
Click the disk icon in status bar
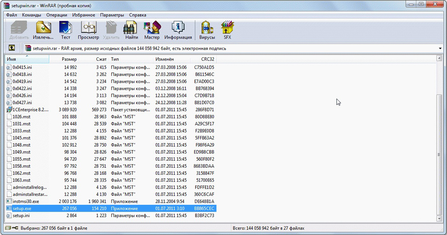click(x=8, y=228)
